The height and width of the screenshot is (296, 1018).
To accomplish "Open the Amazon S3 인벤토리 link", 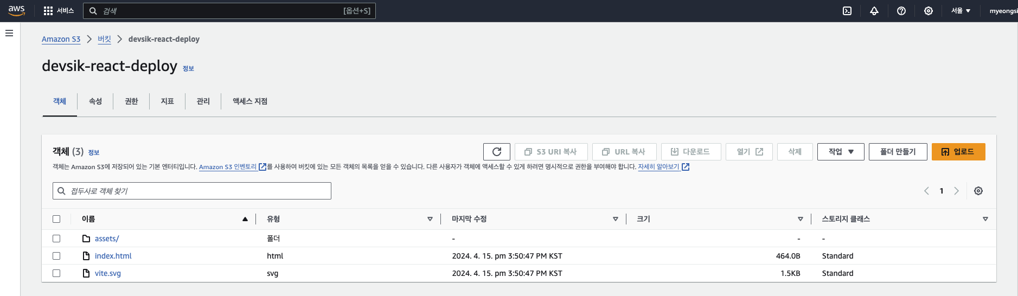I will pyautogui.click(x=228, y=167).
